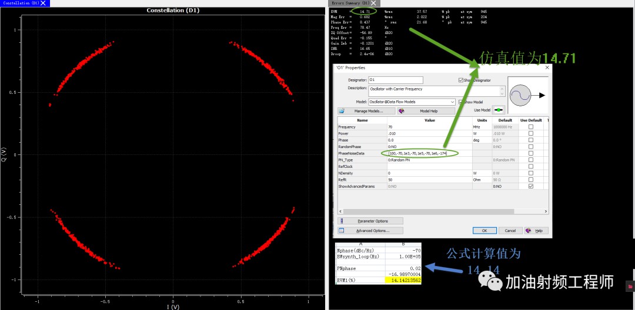
Task: Close the O1 Properties dialog
Action: (547, 68)
